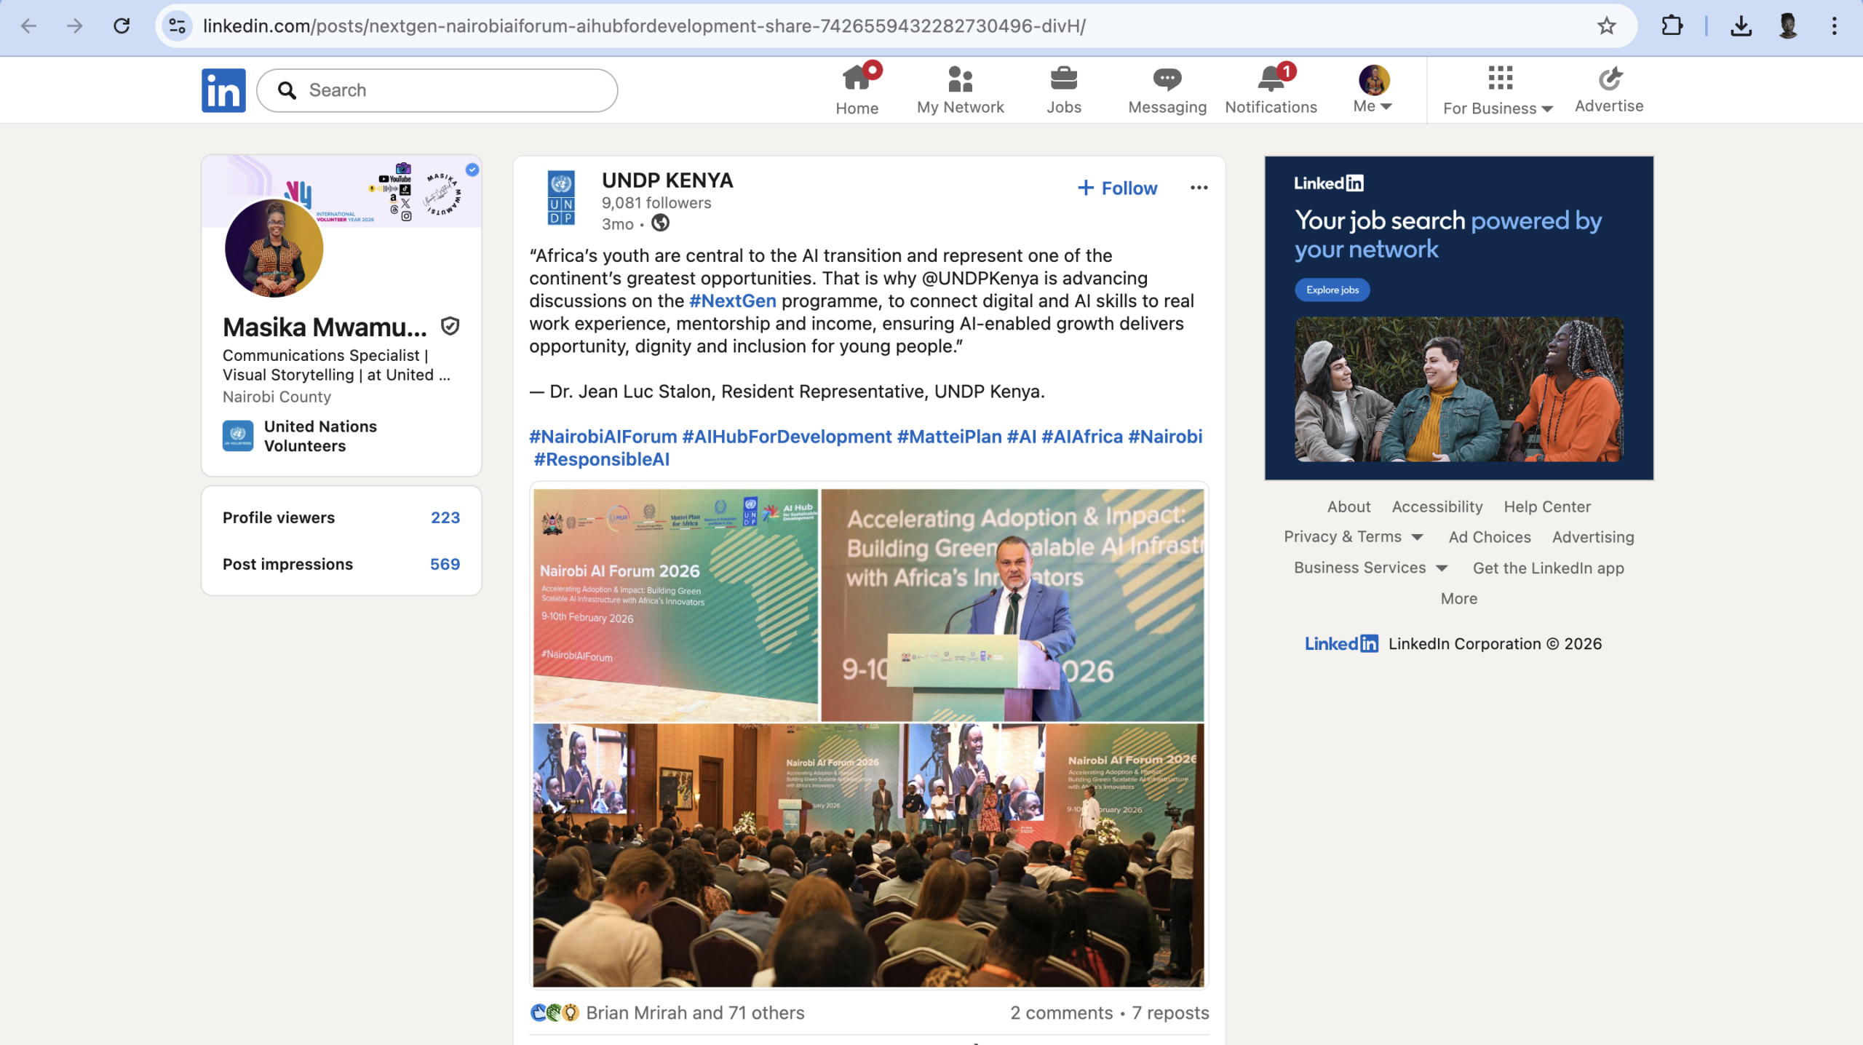Open the Advertise link icon
Viewport: 1863px width, 1045px height.
pos(1609,79)
